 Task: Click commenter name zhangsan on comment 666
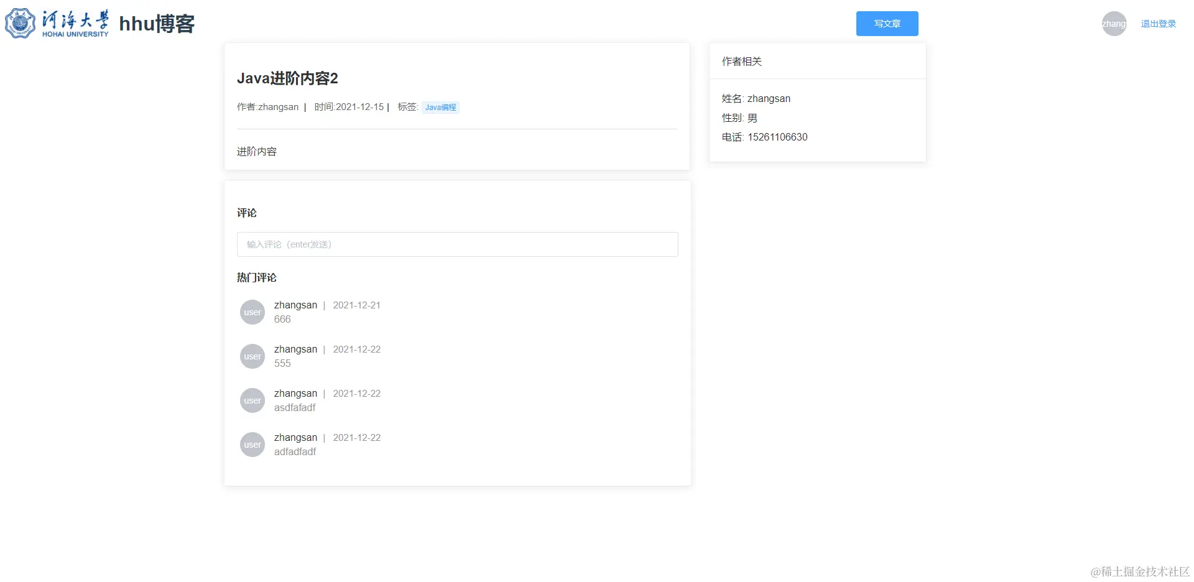tap(295, 305)
